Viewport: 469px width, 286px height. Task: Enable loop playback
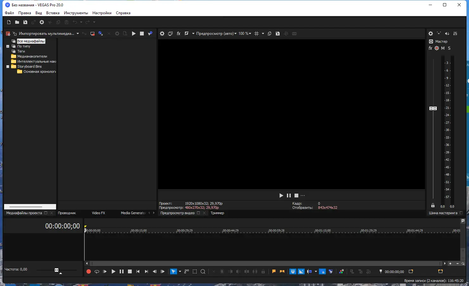coord(97,271)
